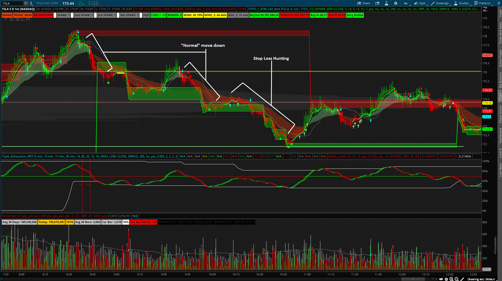Viewport: 502px width, 281px height.
Task: Open chart settings gear icon
Action: tap(396, 3)
